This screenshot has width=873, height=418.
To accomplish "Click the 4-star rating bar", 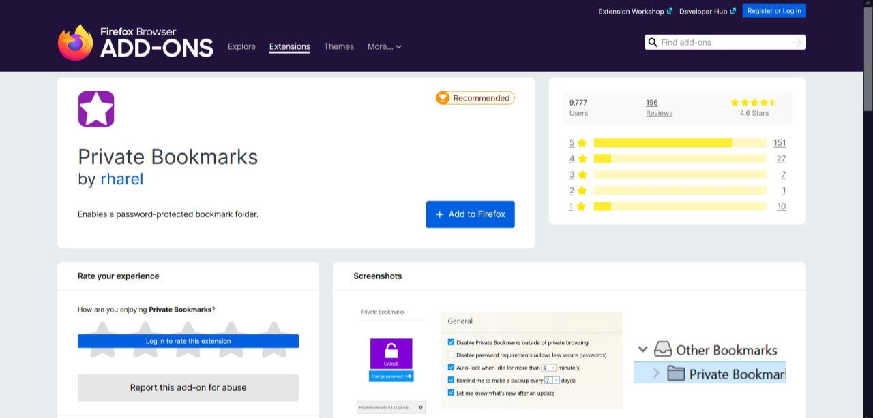I will click(680, 159).
